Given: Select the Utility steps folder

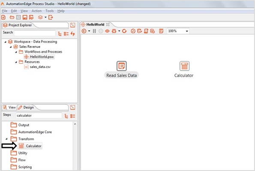Looking at the screenshot, I should pyautogui.click(x=23, y=153).
